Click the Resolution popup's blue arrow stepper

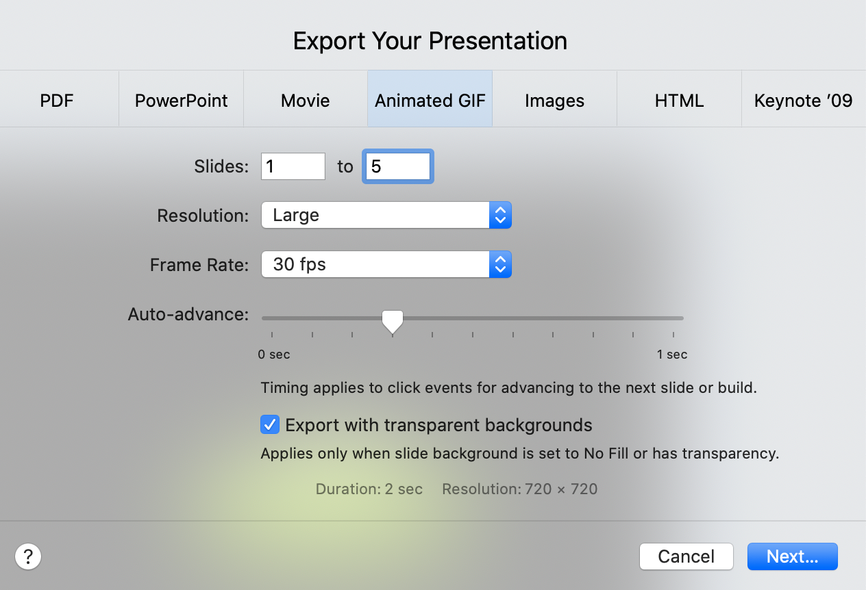500,216
